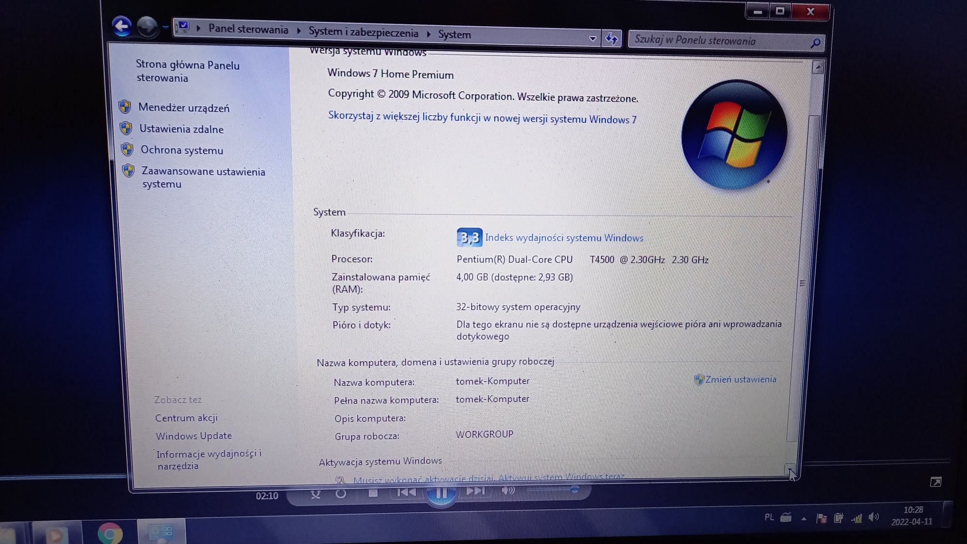Open Indeks wydajności systemu Windows link
The image size is (967, 544).
coord(564,237)
